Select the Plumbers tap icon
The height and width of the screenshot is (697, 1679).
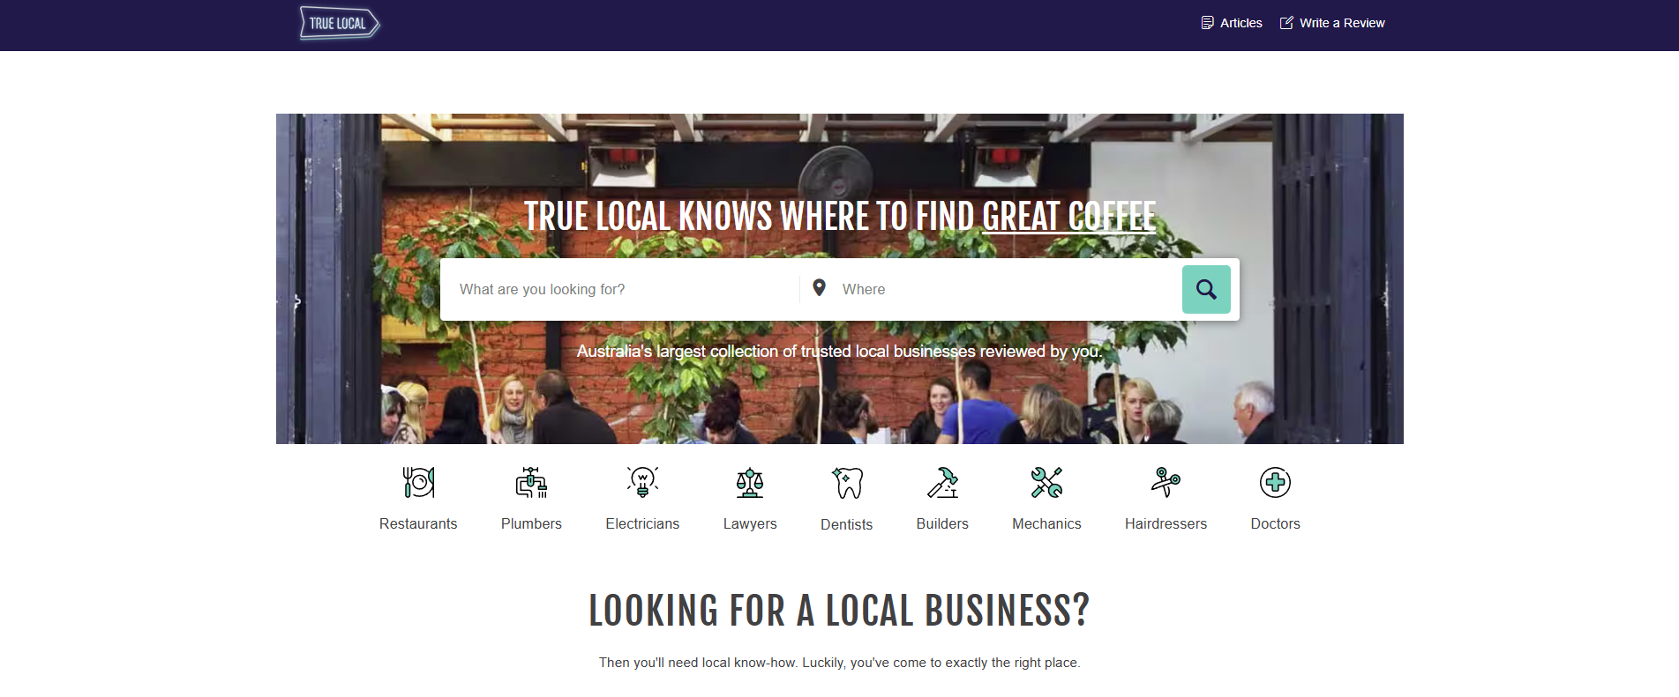[531, 482]
